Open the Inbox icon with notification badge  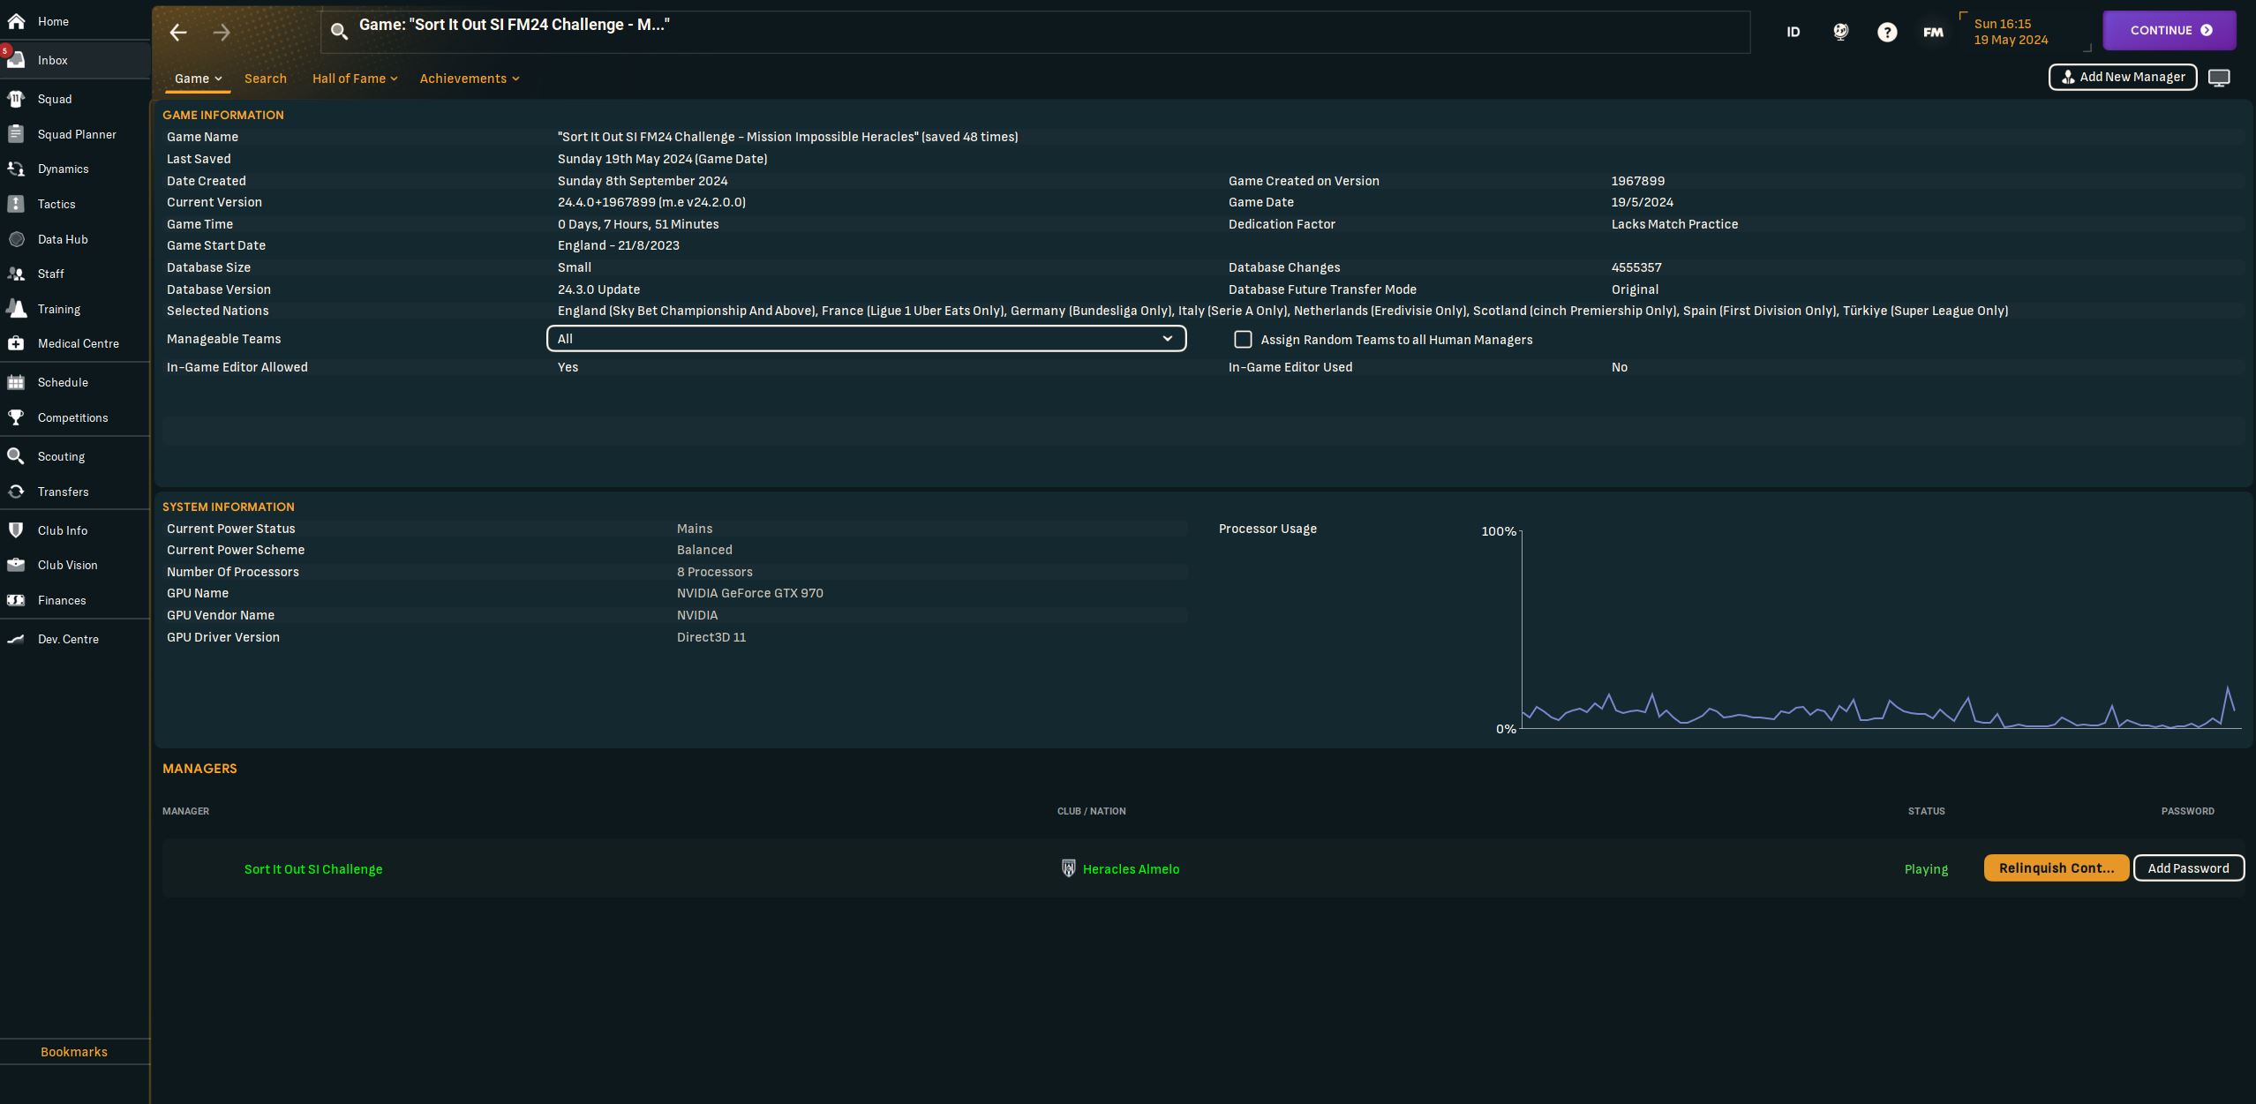(x=15, y=59)
